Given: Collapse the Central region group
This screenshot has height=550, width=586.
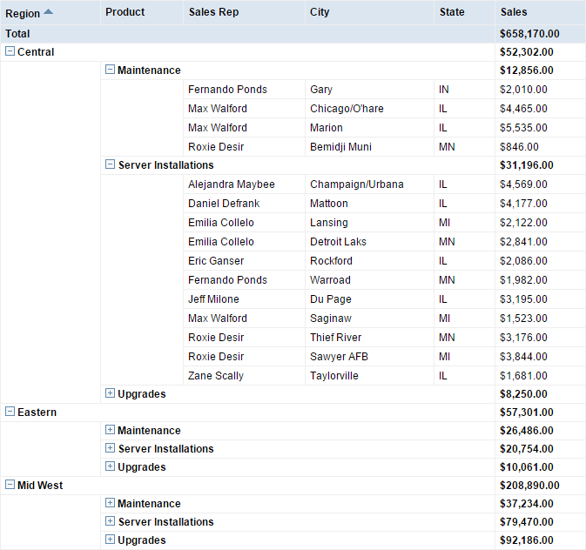Looking at the screenshot, I should 10,51.
